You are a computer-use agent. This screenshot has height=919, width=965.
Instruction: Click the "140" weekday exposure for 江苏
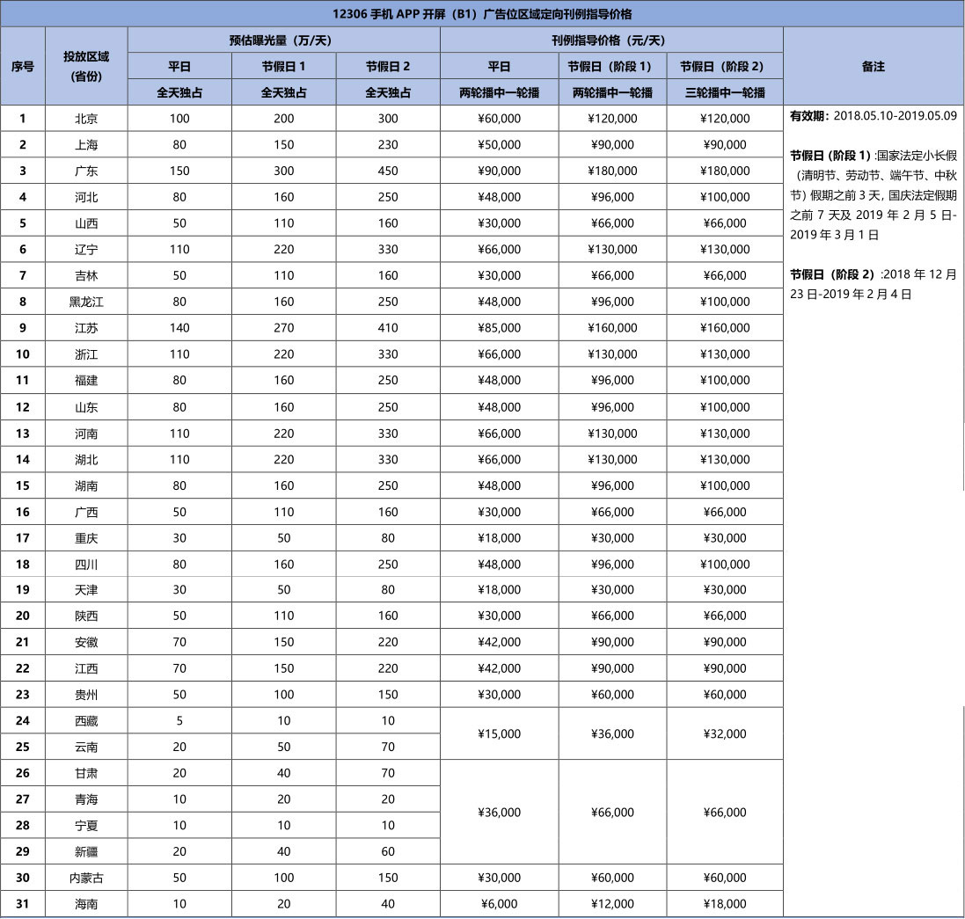click(179, 328)
